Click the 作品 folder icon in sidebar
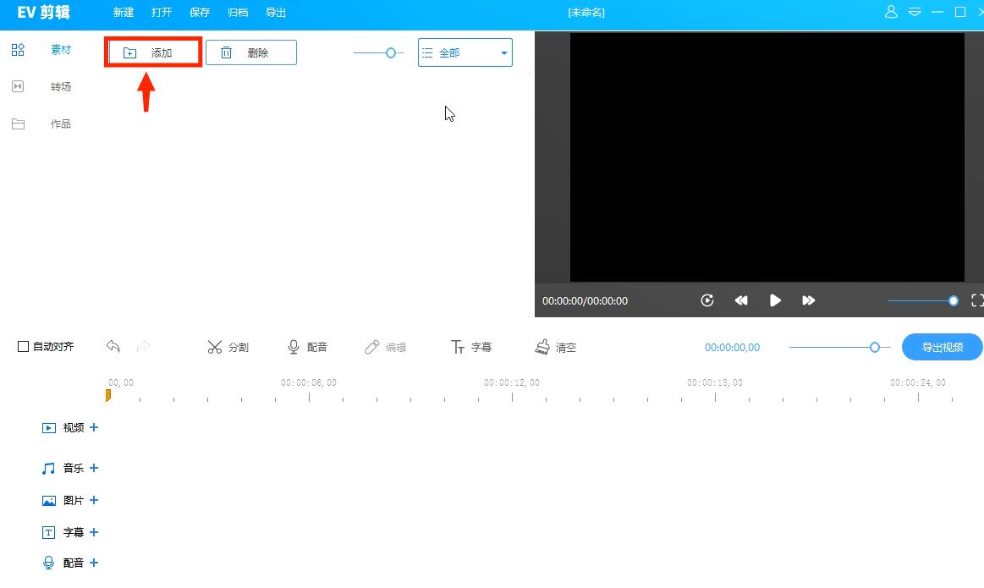 tap(19, 124)
